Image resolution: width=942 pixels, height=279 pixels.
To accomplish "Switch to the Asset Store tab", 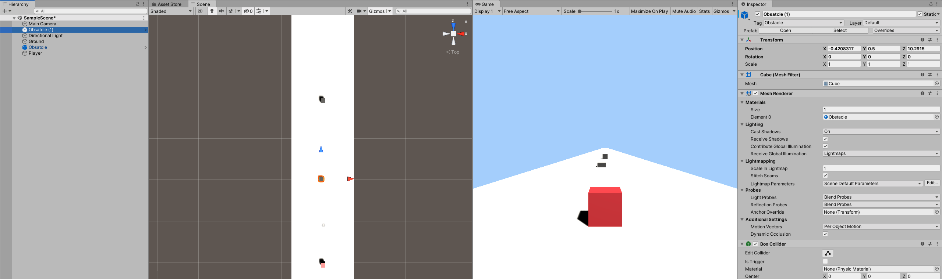I will pos(166,4).
